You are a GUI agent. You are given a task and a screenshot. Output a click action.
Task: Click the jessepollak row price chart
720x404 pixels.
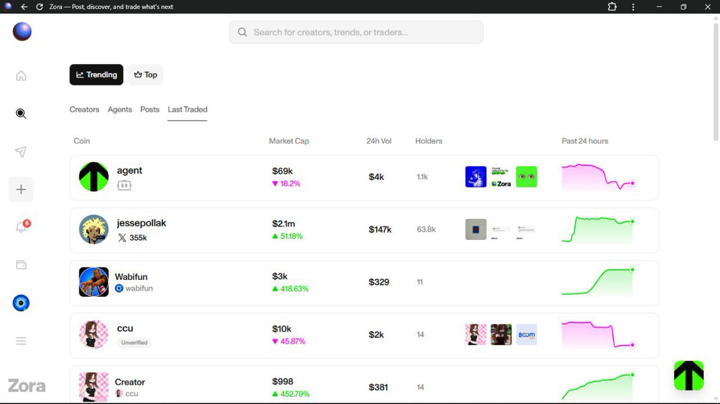coord(598,230)
